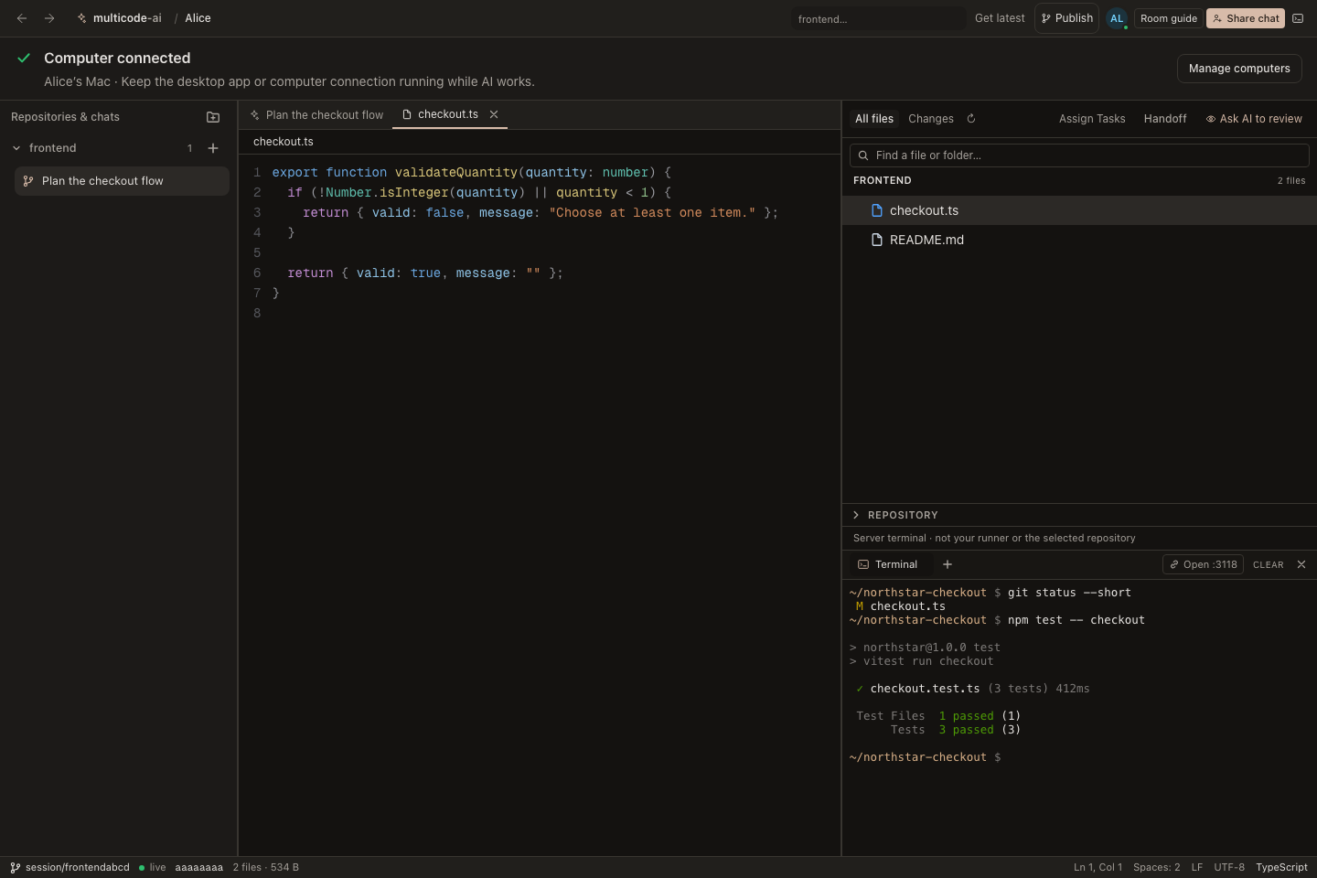1317x878 pixels.
Task: Focus the Find a file or folder field
Action: click(x=1079, y=155)
